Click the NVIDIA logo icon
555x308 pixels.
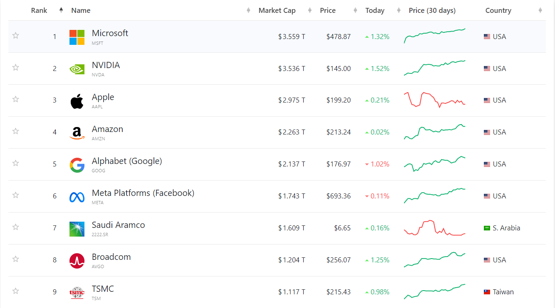pyautogui.click(x=77, y=69)
